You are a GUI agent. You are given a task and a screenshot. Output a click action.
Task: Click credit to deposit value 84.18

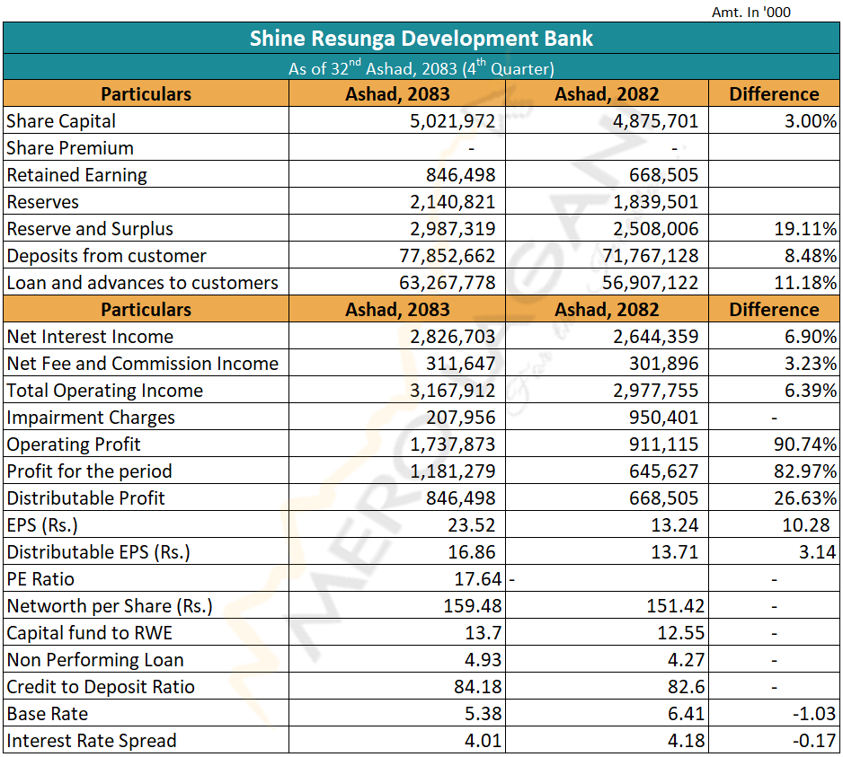pos(477,686)
